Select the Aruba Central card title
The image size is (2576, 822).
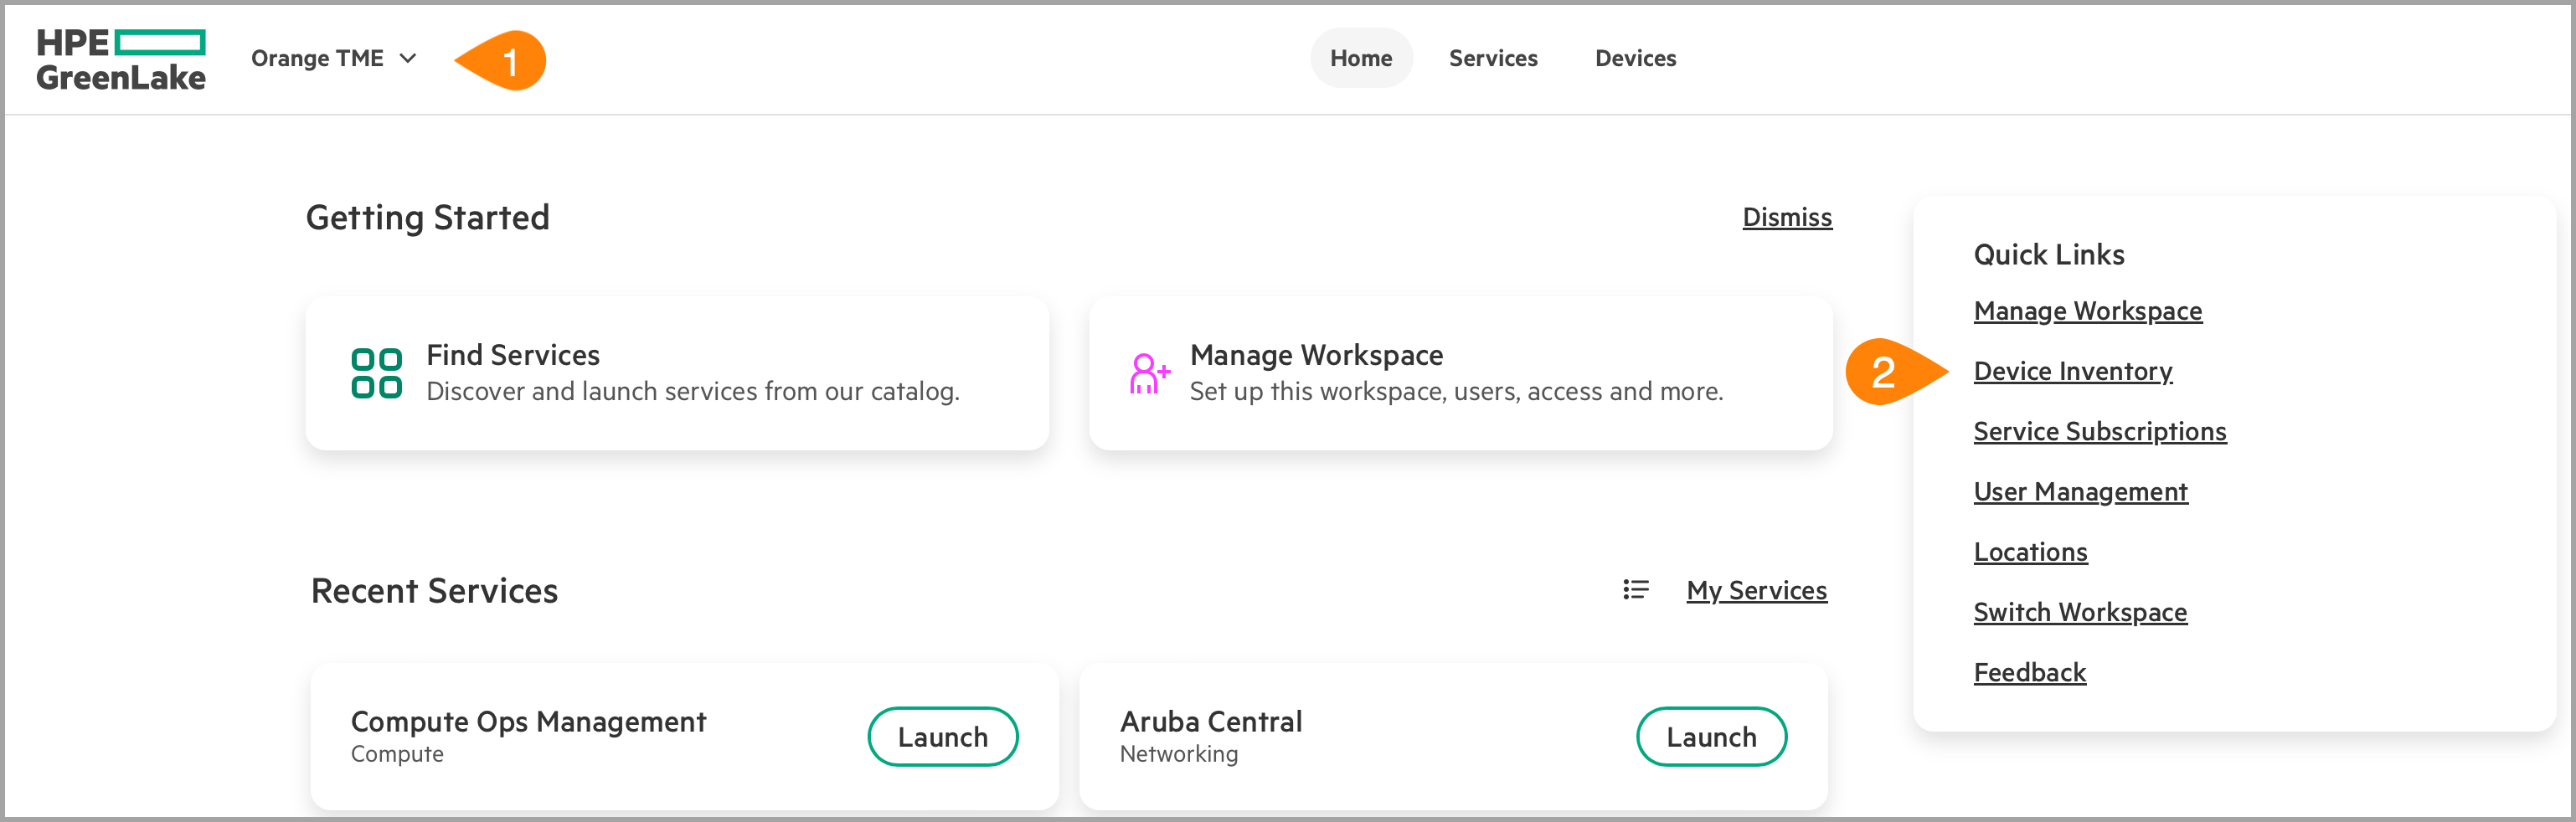[x=1210, y=721]
